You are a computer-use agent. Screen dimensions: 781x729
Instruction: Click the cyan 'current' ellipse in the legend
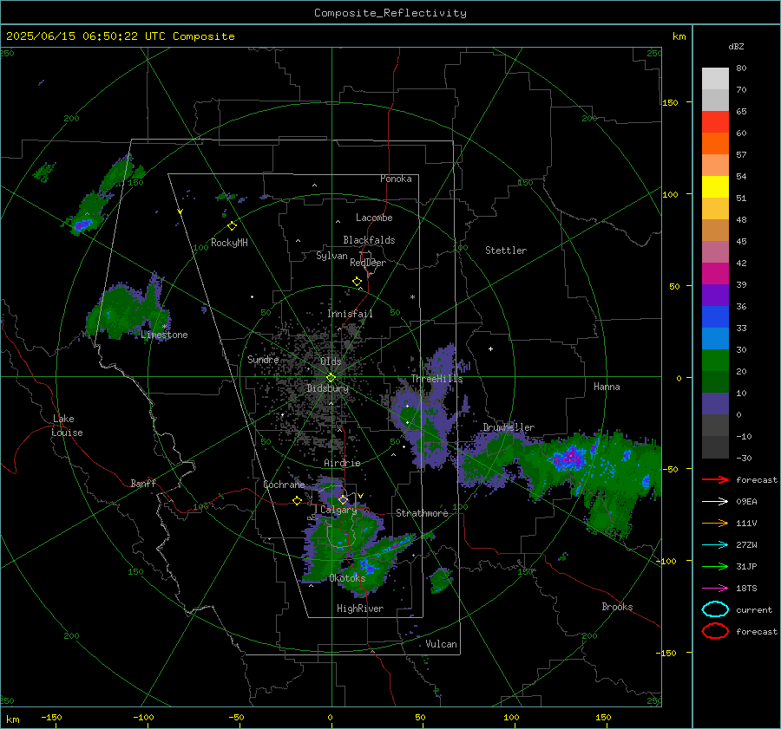(x=715, y=609)
